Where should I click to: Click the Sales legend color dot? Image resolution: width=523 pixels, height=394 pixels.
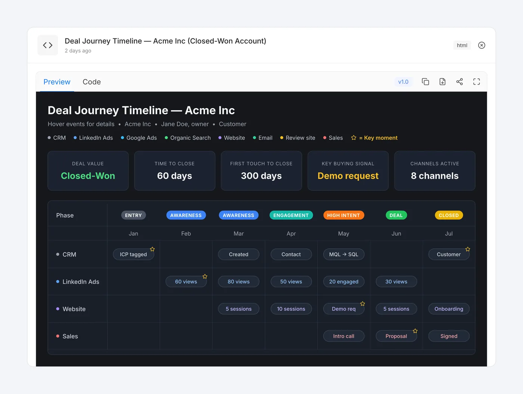(325, 138)
